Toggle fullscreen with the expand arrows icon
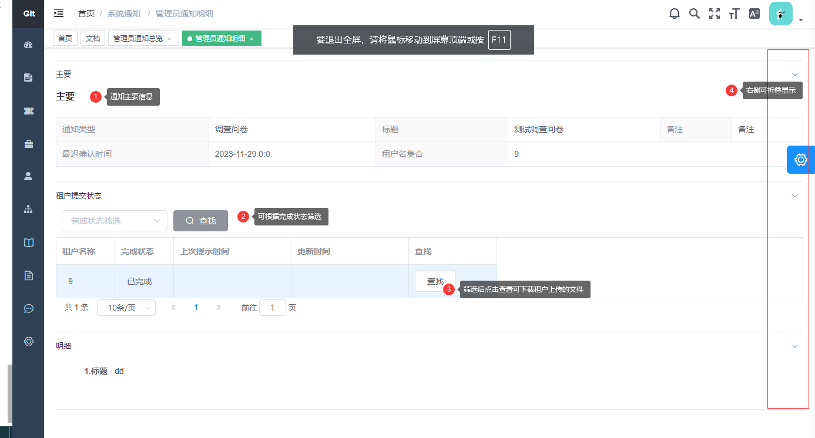Image resolution: width=815 pixels, height=438 pixels. tap(714, 14)
